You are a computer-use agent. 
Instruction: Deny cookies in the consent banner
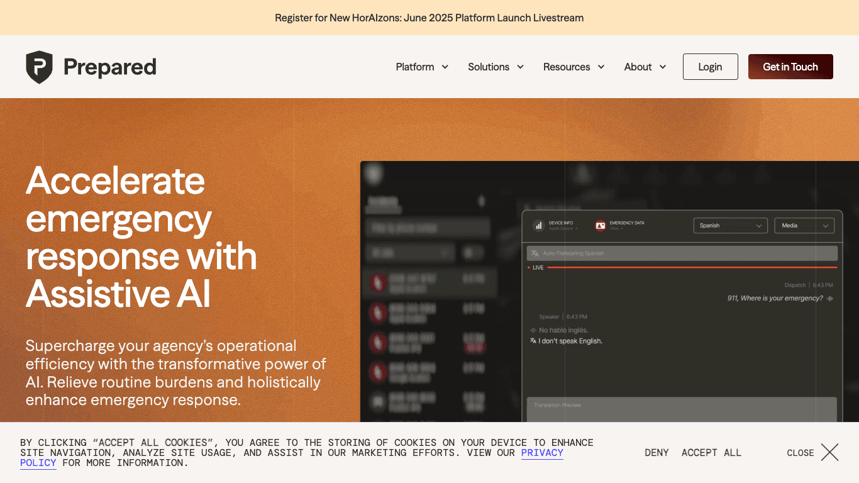(657, 453)
